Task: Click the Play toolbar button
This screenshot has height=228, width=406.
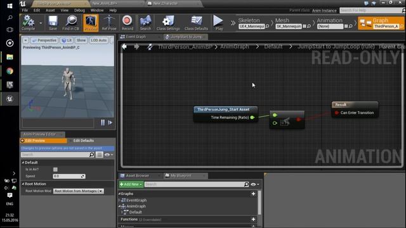Action: click(218, 23)
